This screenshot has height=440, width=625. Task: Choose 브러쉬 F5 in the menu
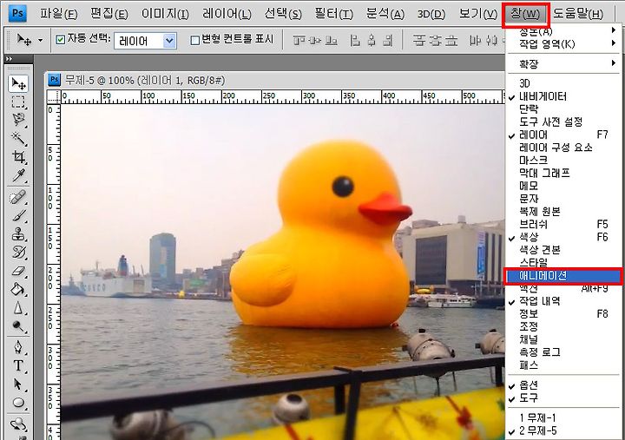pyautogui.click(x=562, y=225)
